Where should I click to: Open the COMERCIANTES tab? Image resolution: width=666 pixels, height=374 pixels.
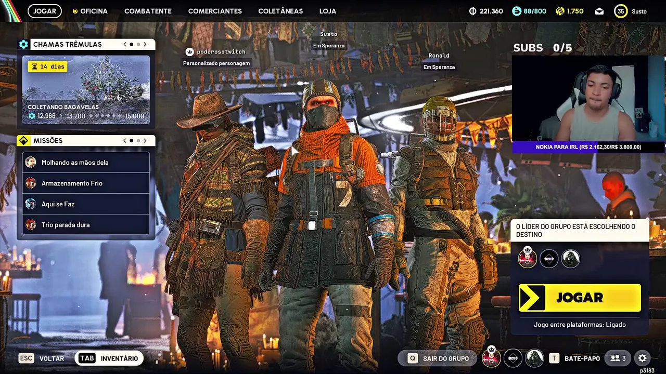click(x=215, y=11)
